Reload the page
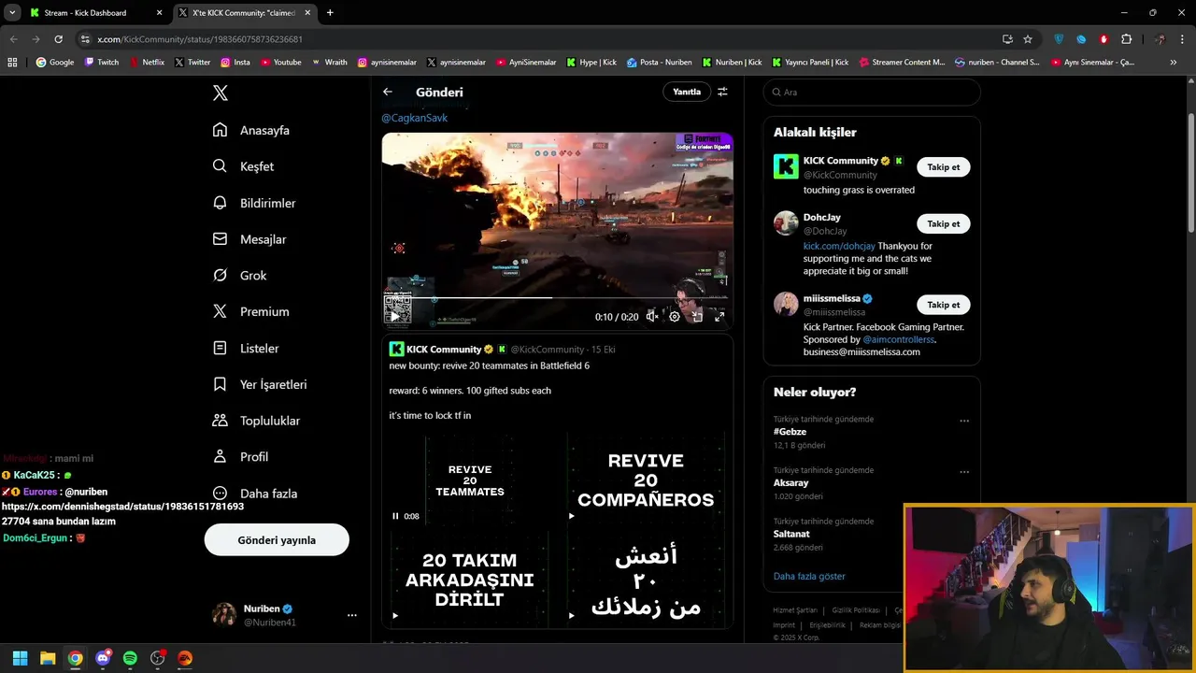The height and width of the screenshot is (673, 1196). click(58, 39)
